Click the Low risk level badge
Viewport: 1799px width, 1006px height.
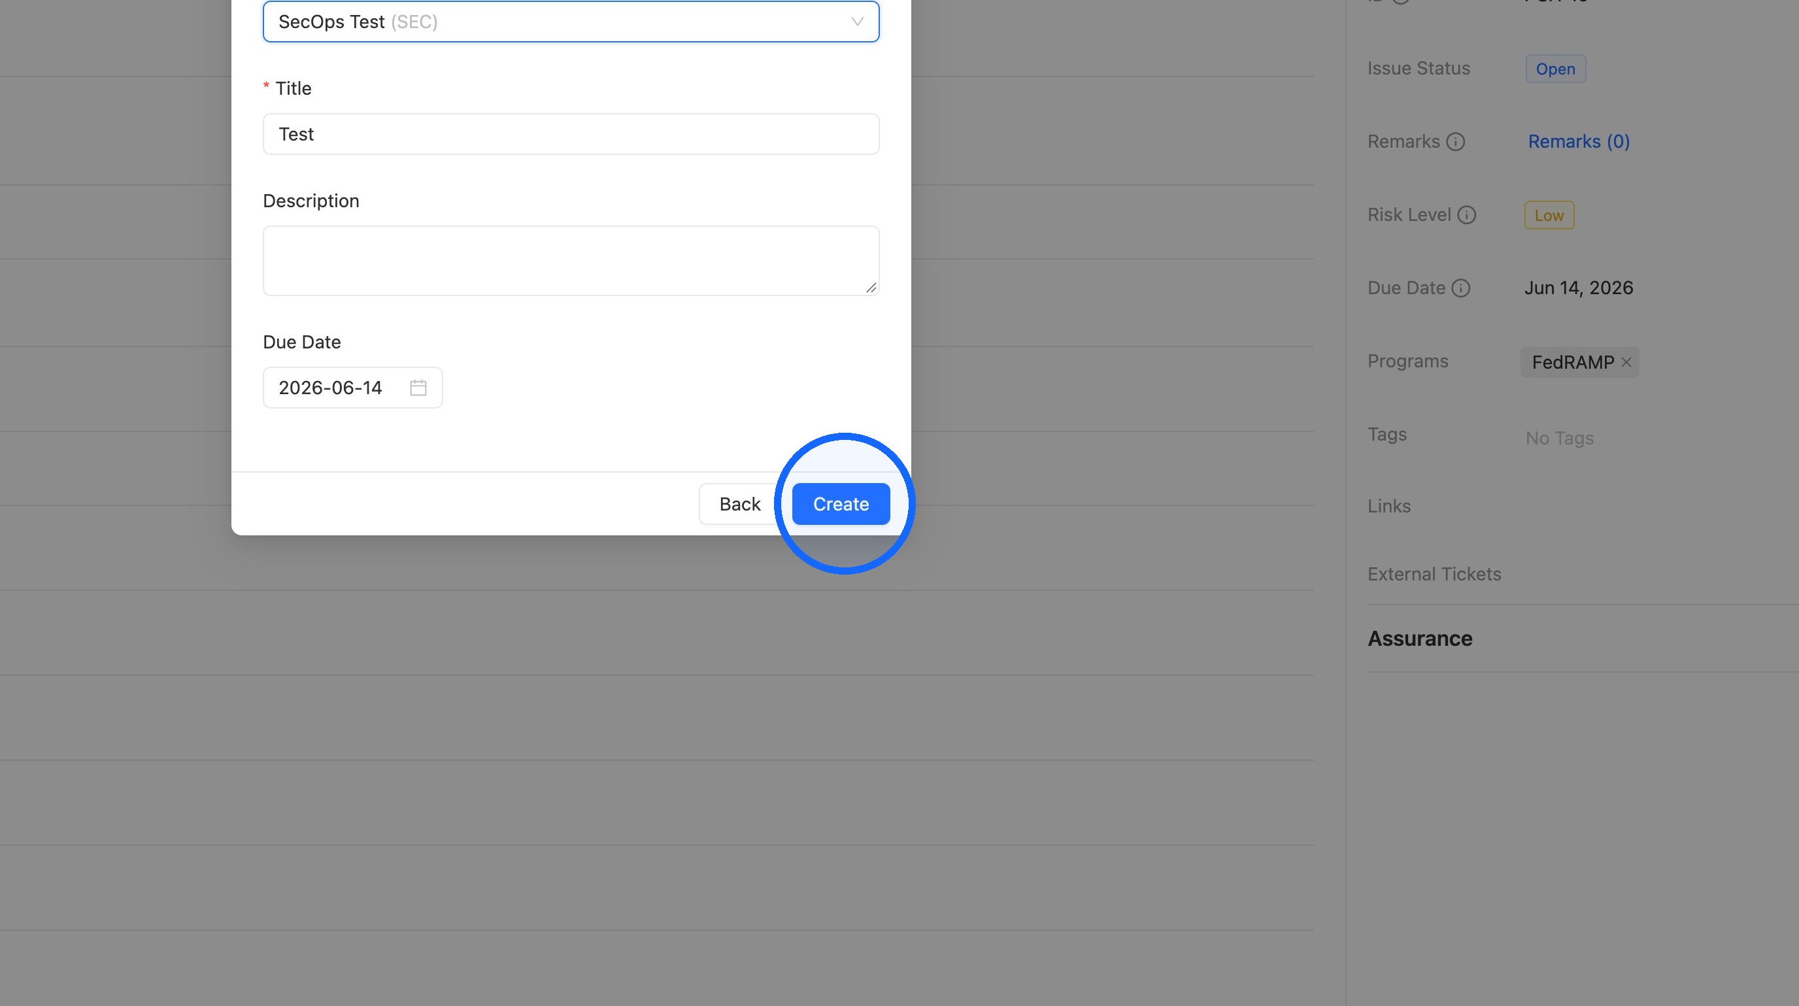click(x=1549, y=215)
